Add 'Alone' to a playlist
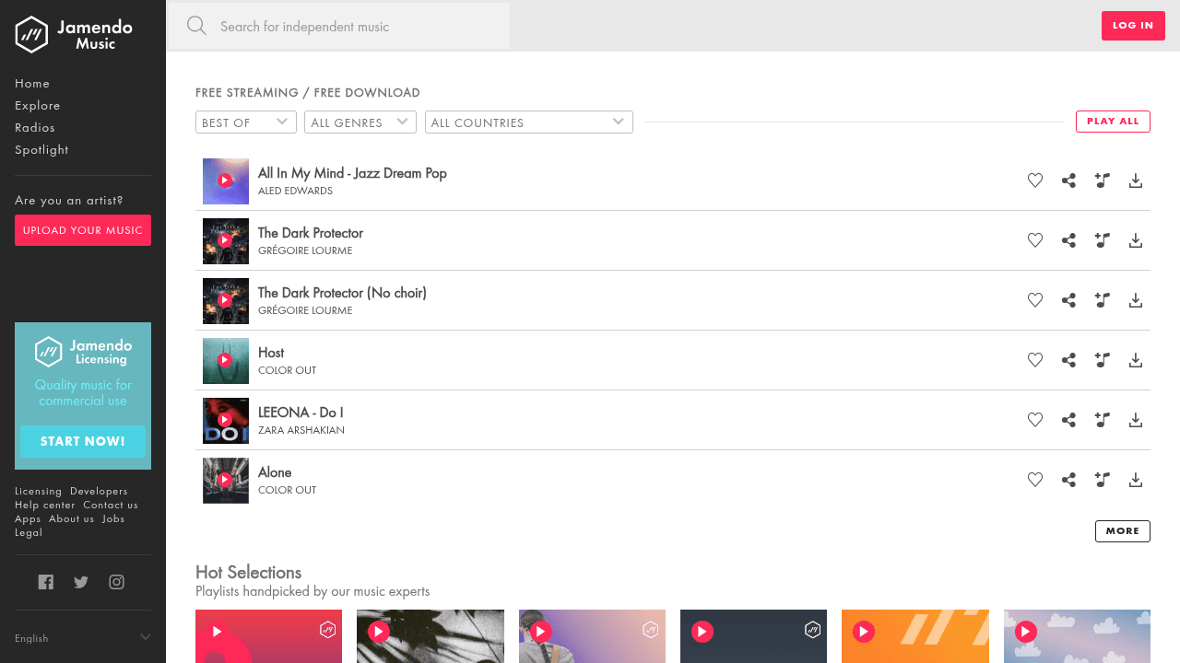 (x=1102, y=480)
